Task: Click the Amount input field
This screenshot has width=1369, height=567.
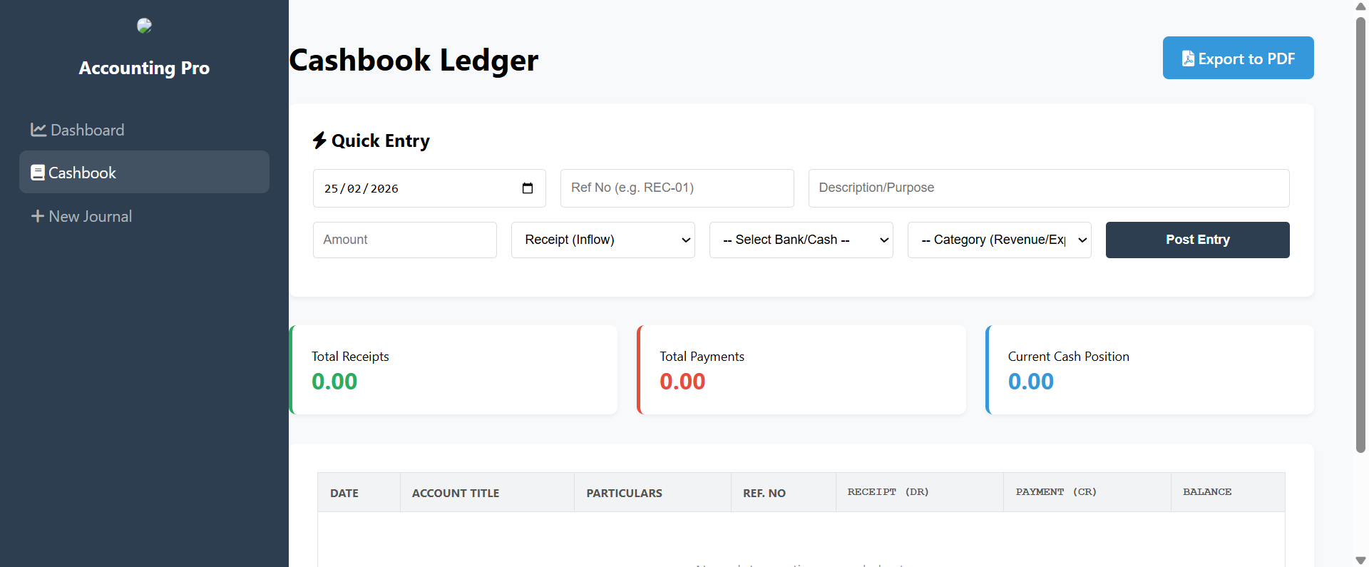Action: (404, 240)
